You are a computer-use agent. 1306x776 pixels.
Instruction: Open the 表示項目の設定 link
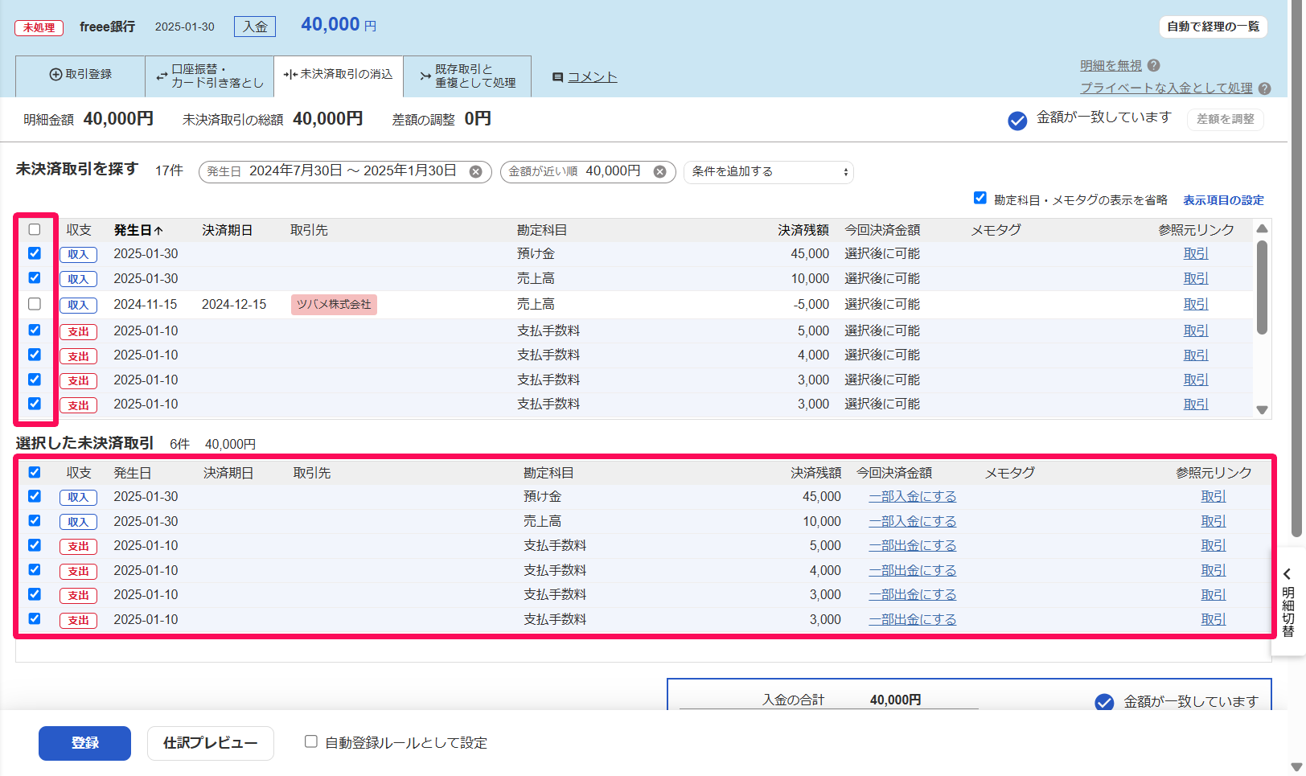click(1223, 200)
